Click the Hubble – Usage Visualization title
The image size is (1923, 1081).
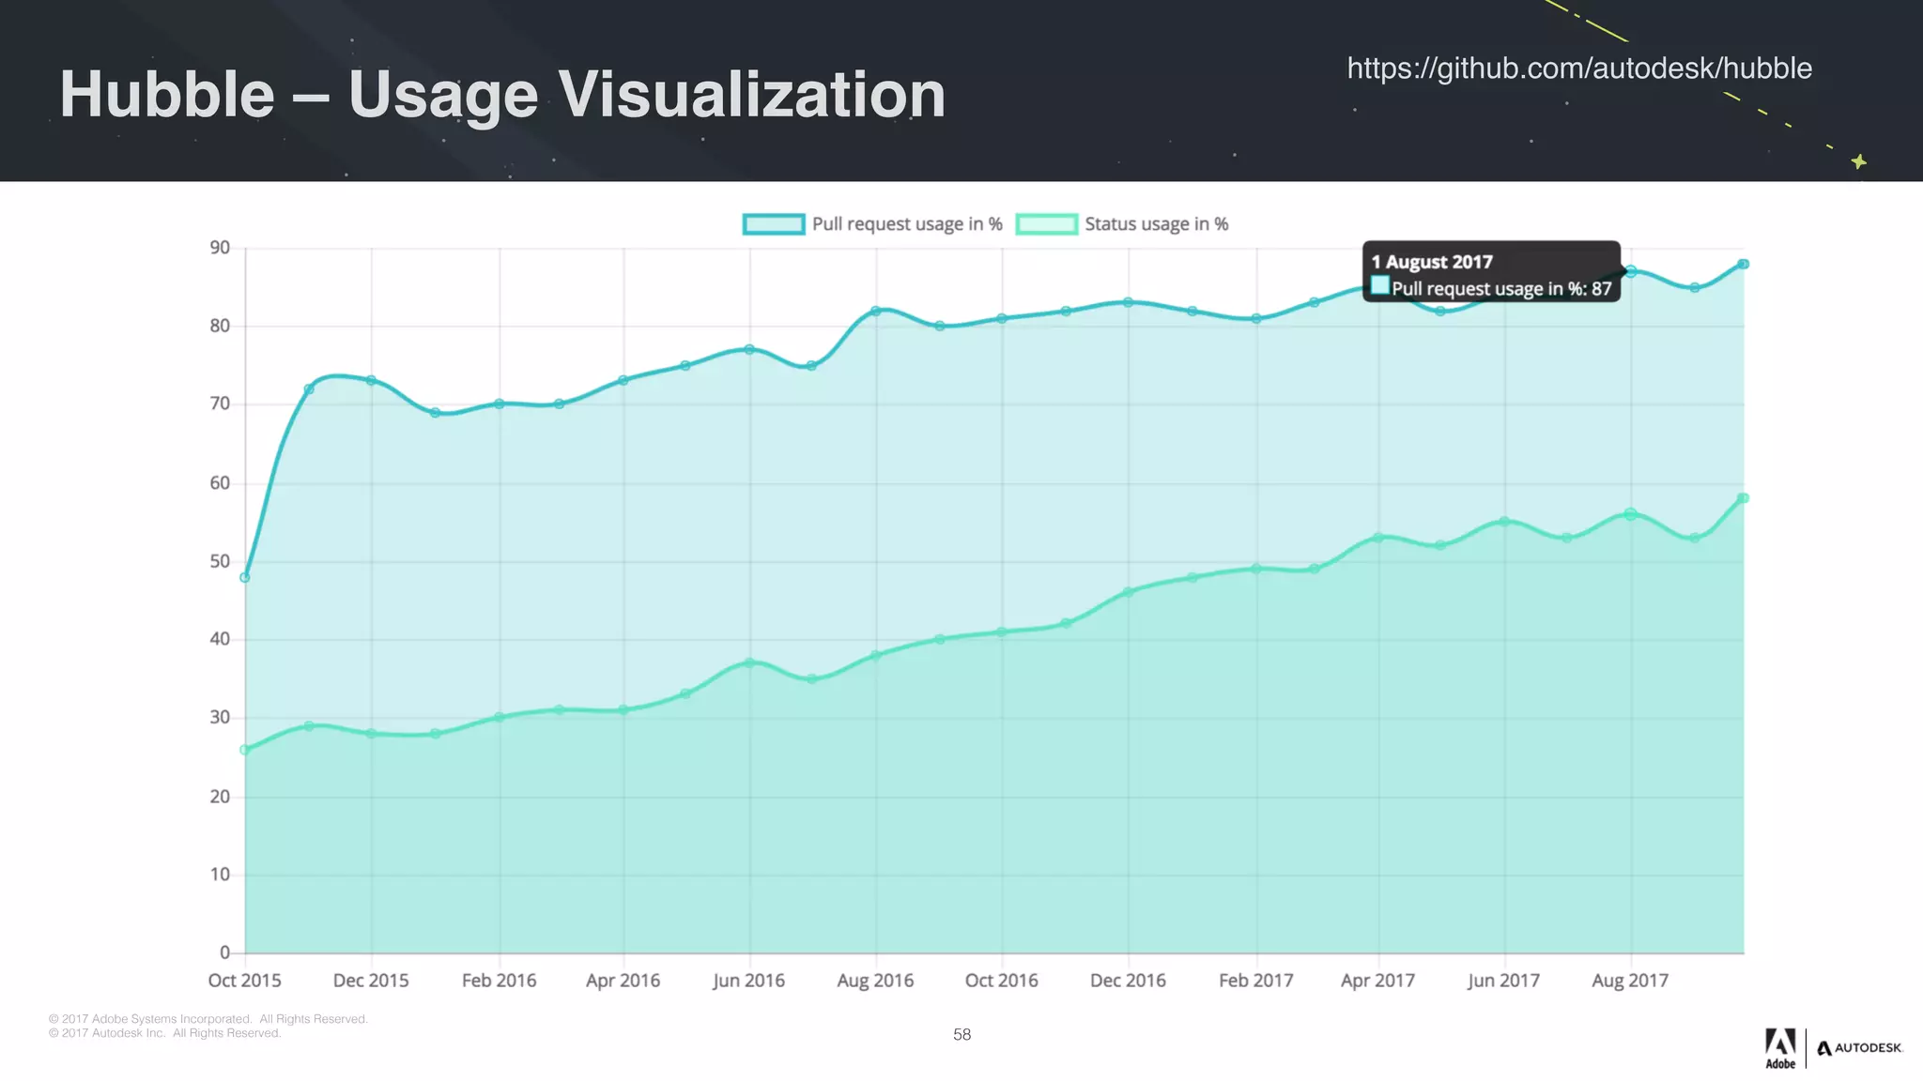click(x=502, y=94)
